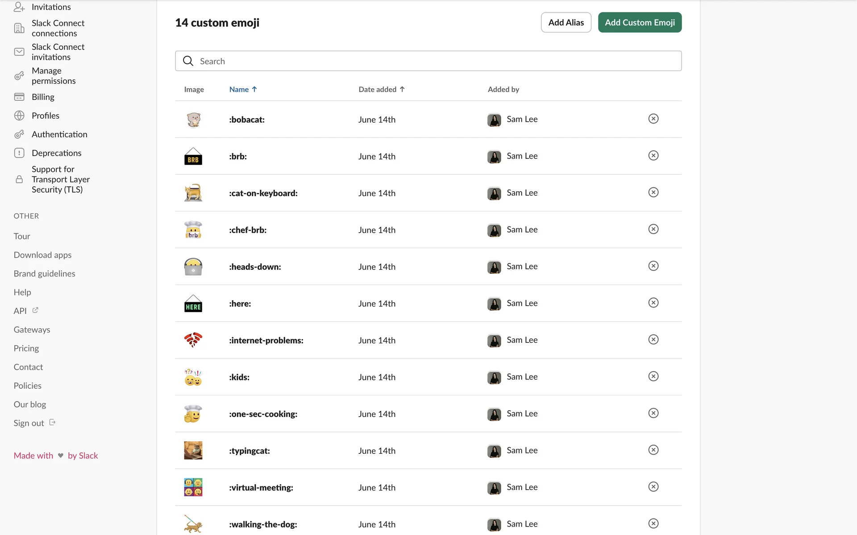Go to Slack Connect connections

tap(58, 28)
